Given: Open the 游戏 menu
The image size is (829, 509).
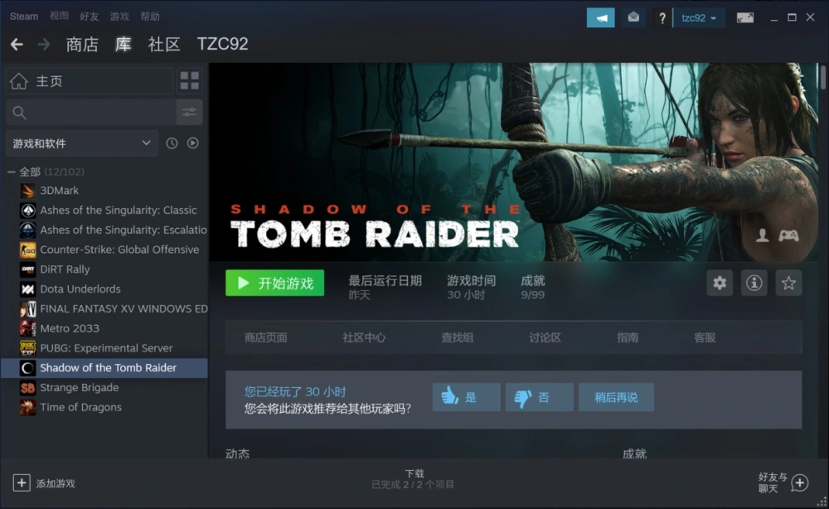Looking at the screenshot, I should pos(119,17).
